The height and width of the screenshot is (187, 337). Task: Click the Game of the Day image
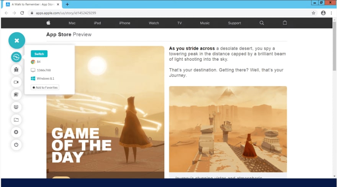(105, 112)
